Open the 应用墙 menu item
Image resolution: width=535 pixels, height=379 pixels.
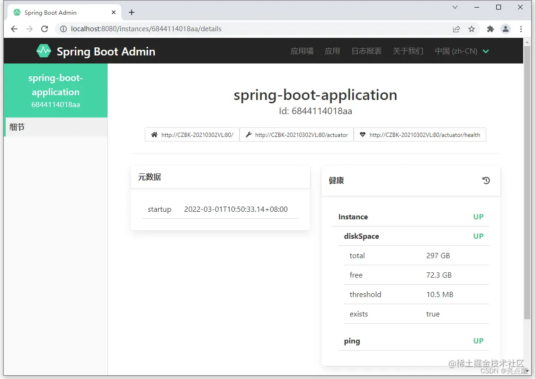point(302,51)
